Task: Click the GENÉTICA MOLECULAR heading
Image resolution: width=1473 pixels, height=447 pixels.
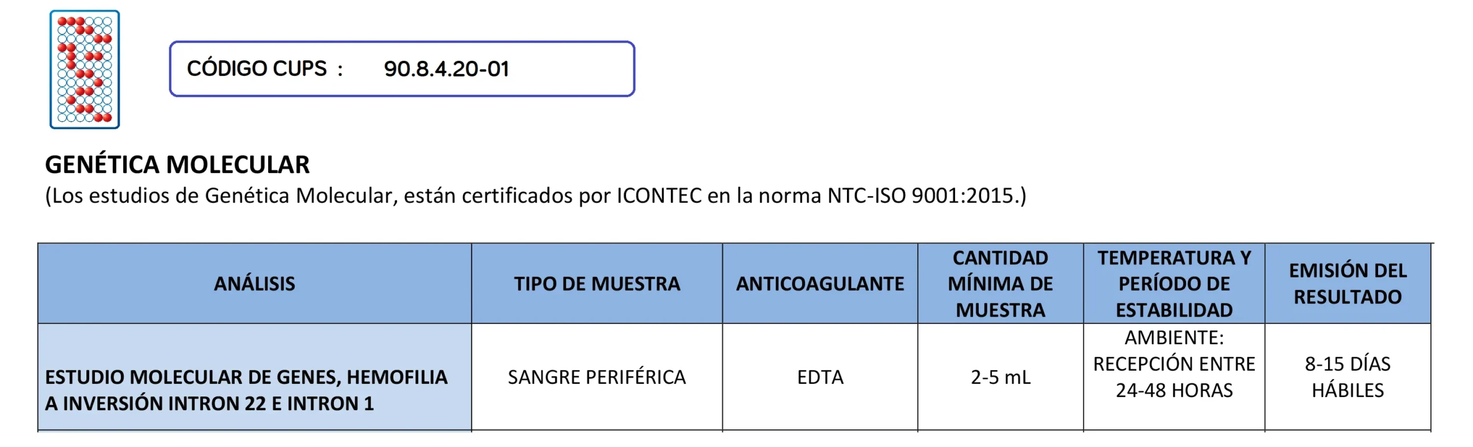Action: [x=177, y=165]
